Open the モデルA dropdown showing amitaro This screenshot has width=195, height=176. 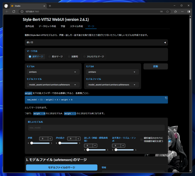coord(53,72)
